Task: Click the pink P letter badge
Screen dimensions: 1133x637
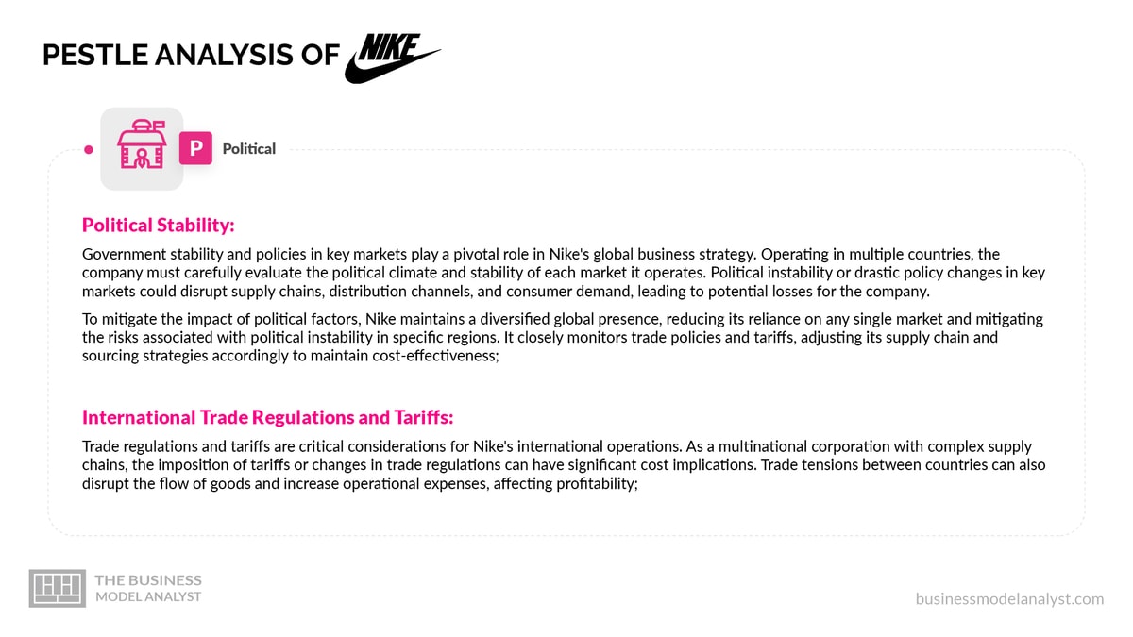Action: pyautogui.click(x=195, y=148)
